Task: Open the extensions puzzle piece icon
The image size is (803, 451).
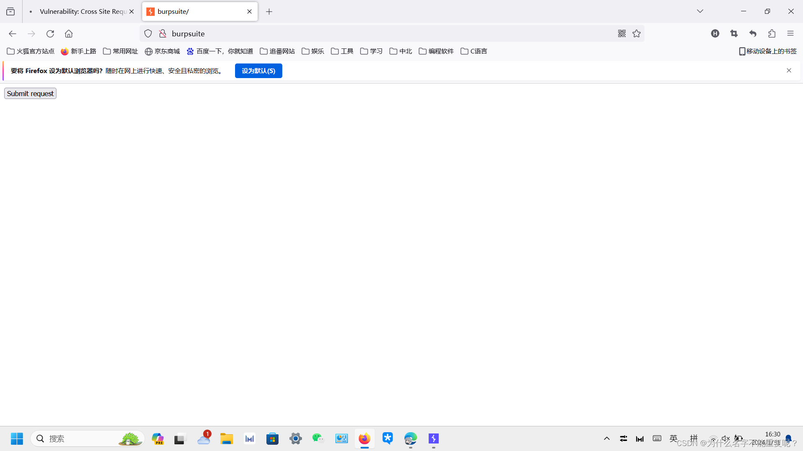Action: [772, 33]
